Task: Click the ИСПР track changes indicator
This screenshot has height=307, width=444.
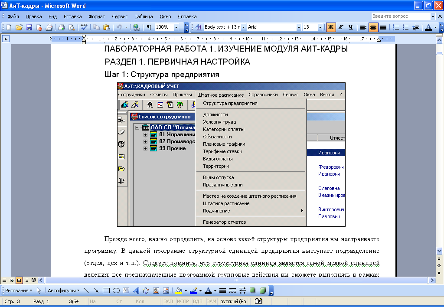Action: 183,301
